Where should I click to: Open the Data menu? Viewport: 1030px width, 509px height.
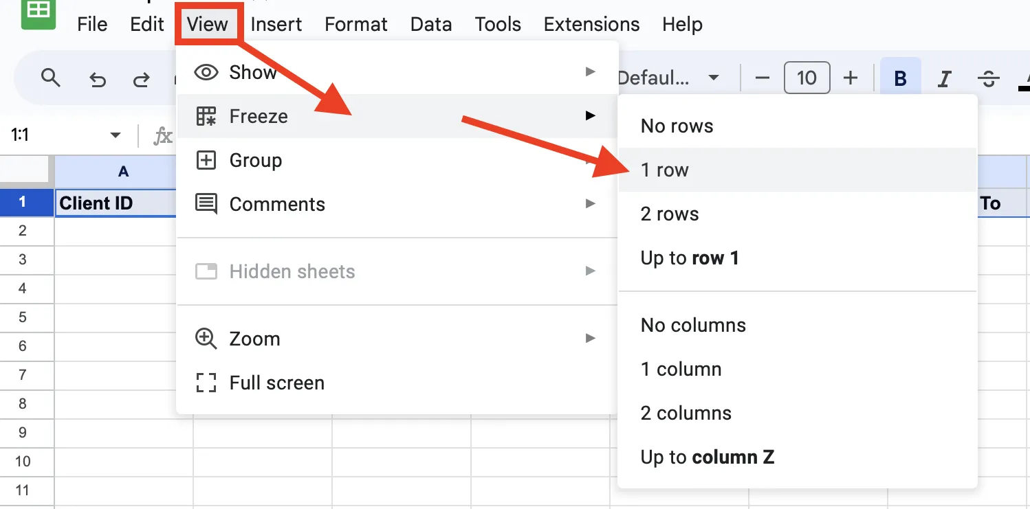click(431, 24)
